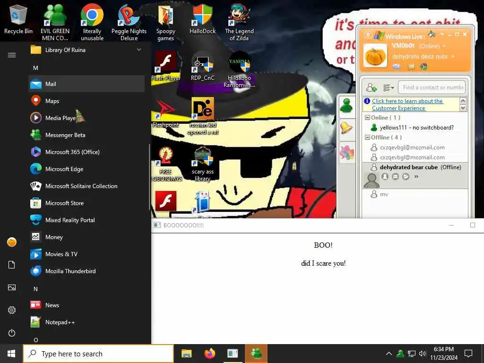Open sharing folder icon under dehydrated bear cube
484x363 pixels.
(406, 177)
